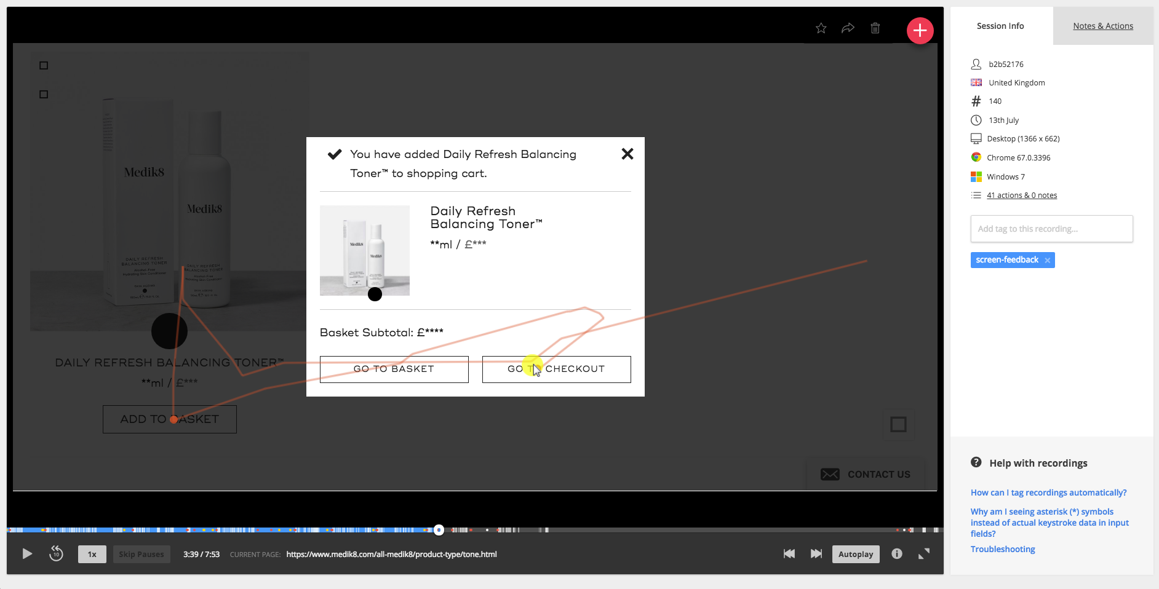Click the Chrome browser icon
The width and height of the screenshot is (1159, 589).
coord(976,157)
